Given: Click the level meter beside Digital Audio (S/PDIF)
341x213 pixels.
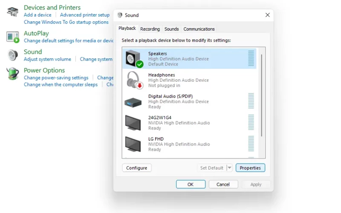Looking at the screenshot, I should tap(251, 101).
